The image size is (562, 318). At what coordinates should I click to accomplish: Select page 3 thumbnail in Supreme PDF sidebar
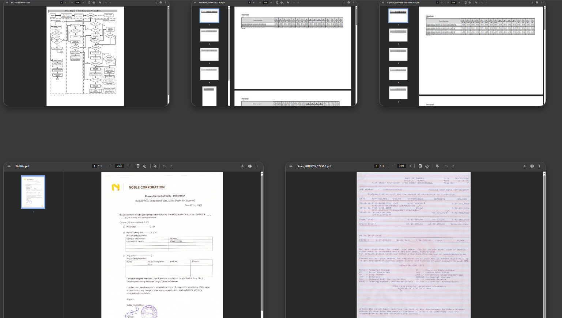(398, 54)
